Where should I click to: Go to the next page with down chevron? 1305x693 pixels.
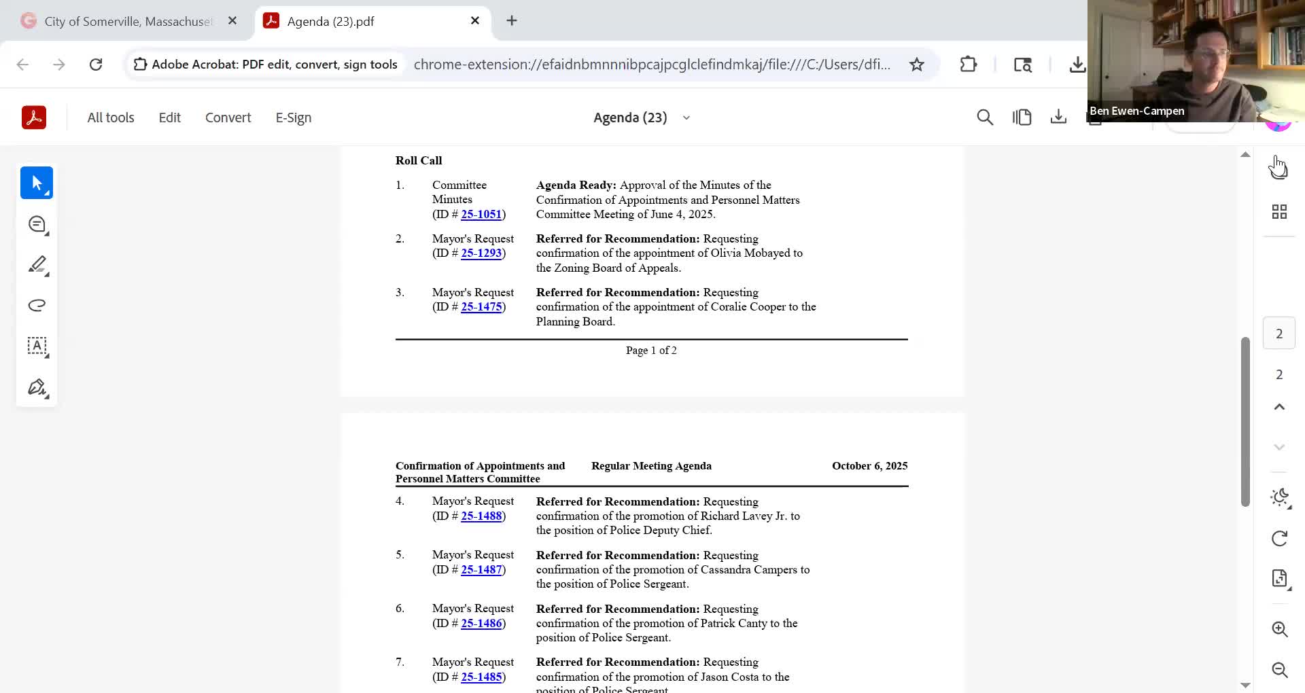(x=1279, y=447)
